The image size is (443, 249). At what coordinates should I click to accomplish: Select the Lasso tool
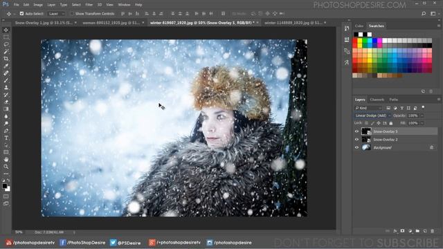[x=6, y=44]
